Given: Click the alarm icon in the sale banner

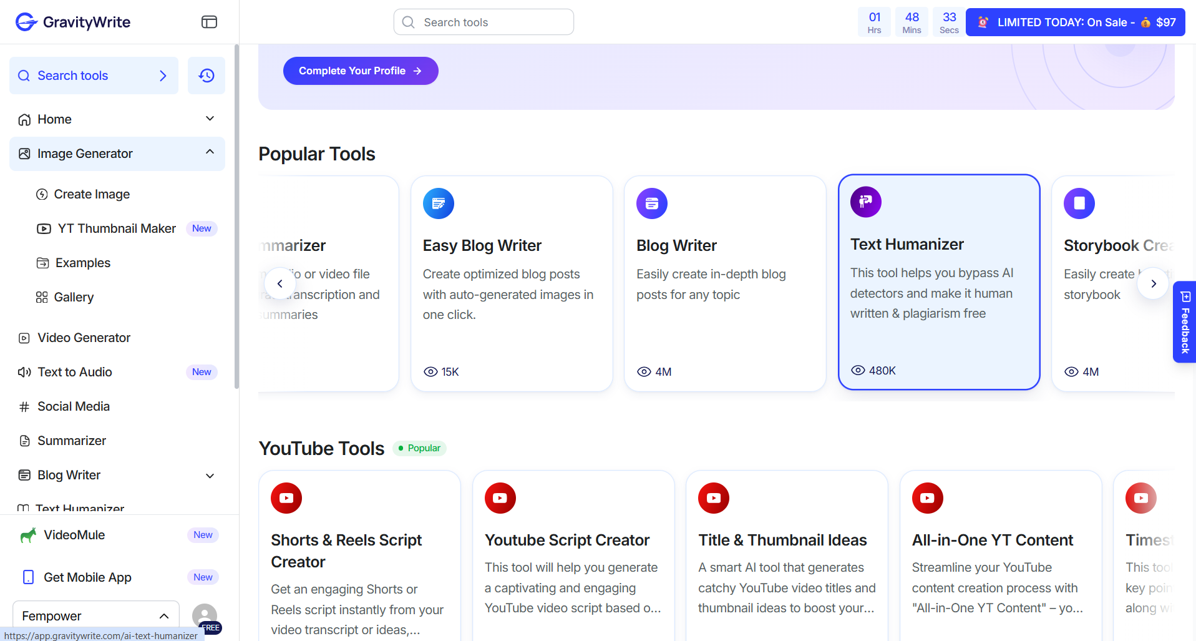Looking at the screenshot, I should point(983,22).
